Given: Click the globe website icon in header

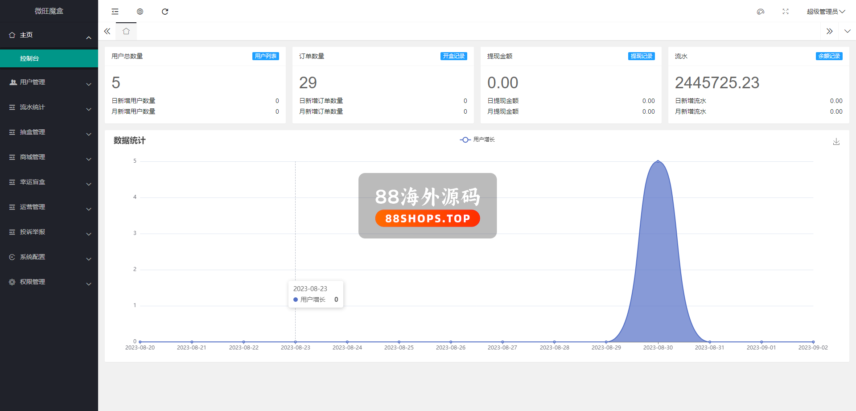Looking at the screenshot, I should point(140,12).
